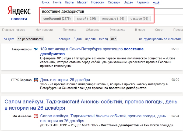Expand the ещё more-services menu
Viewport: 183px width, 131px height.
tap(156, 2)
